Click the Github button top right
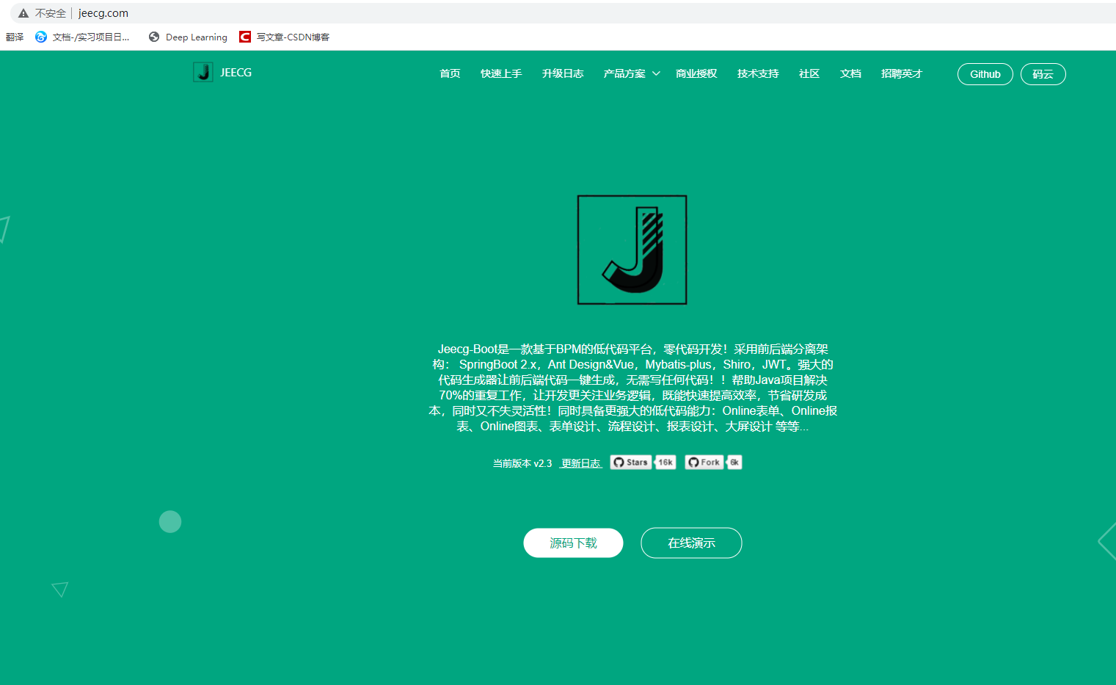Viewport: 1116px width, 685px height. (985, 73)
